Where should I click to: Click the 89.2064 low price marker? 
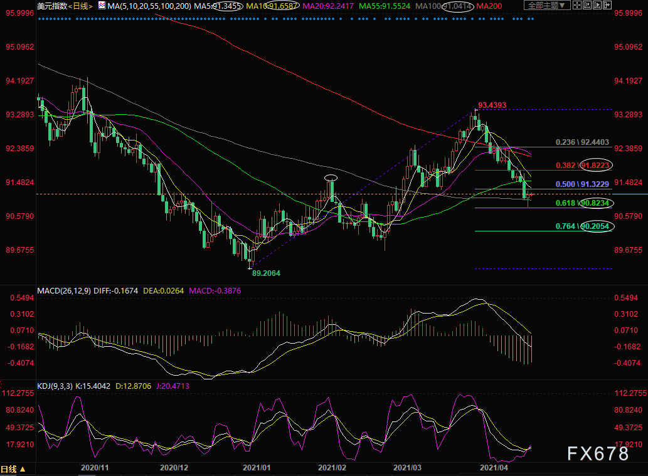click(266, 273)
